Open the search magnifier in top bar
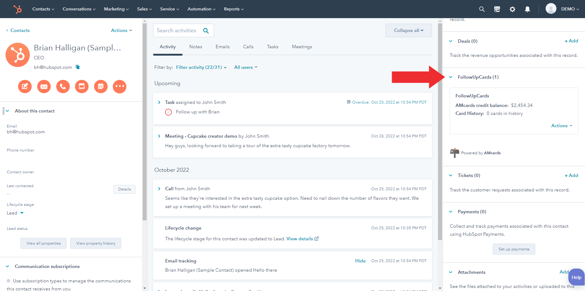The height and width of the screenshot is (291, 585). coord(482,9)
